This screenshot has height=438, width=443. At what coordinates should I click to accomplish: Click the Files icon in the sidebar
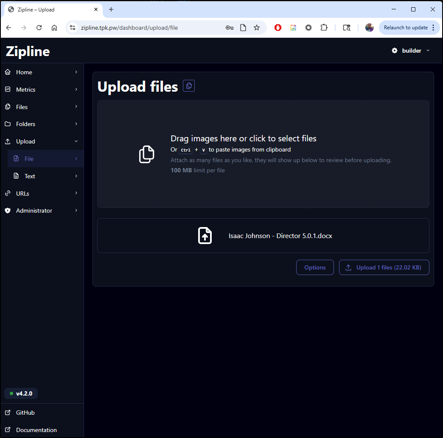pos(8,107)
